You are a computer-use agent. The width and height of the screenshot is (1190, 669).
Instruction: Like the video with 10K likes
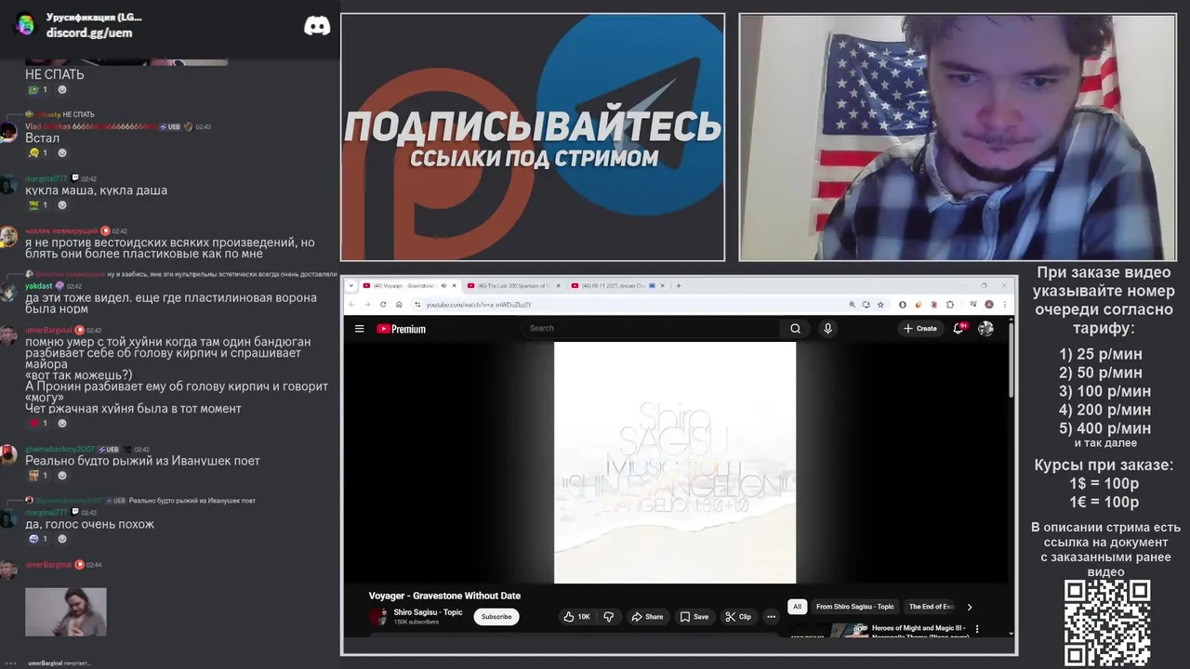[576, 616]
